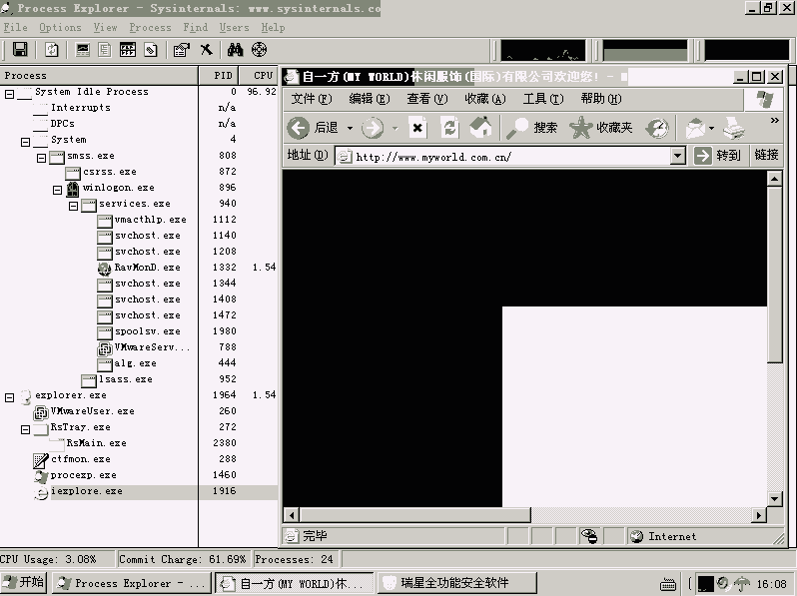The height and width of the screenshot is (596, 797).
Task: Click the browser's horizontal scrollbar right arrow
Action: [x=758, y=515]
